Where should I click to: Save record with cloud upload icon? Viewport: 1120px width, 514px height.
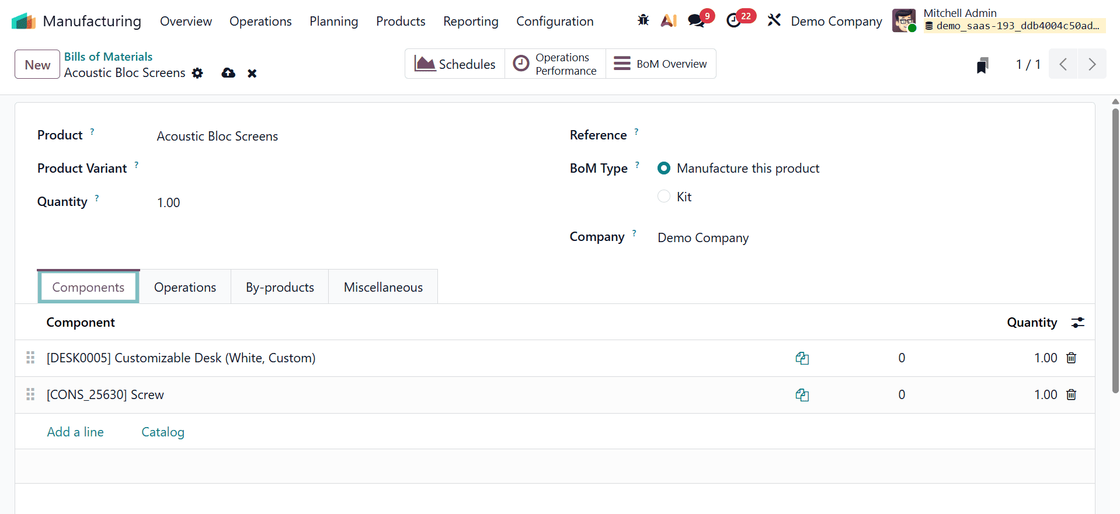pos(228,73)
